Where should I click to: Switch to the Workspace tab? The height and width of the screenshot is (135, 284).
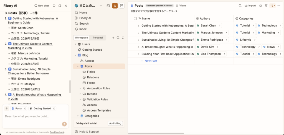click(x=82, y=38)
